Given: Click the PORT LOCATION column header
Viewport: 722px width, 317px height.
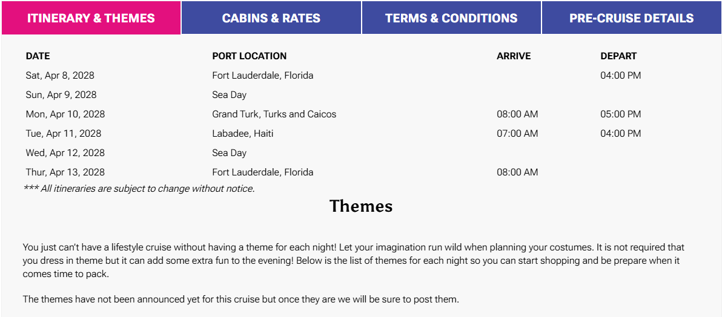Looking at the screenshot, I should (x=249, y=56).
